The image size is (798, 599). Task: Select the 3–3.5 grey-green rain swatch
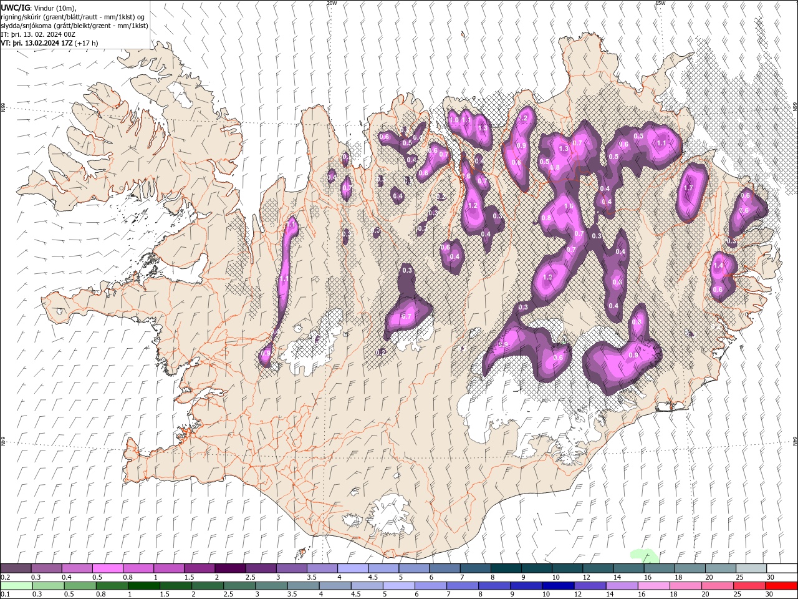[271, 586]
